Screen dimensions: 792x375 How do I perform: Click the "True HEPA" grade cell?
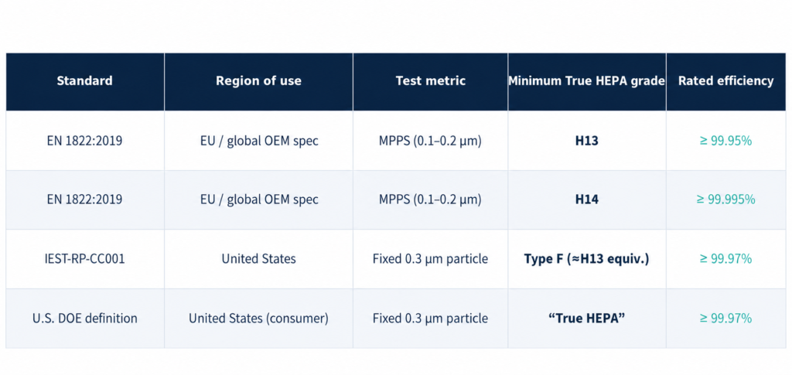click(x=586, y=319)
